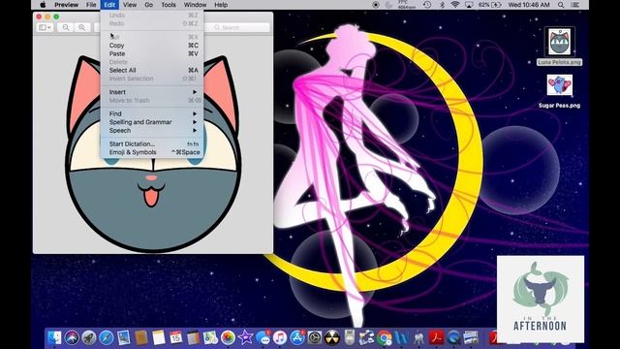Open the Preview application menu
620x349 pixels.
pyautogui.click(x=66, y=5)
